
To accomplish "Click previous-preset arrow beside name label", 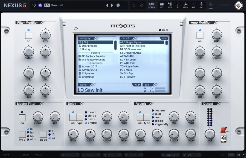I will click(x=135, y=85).
